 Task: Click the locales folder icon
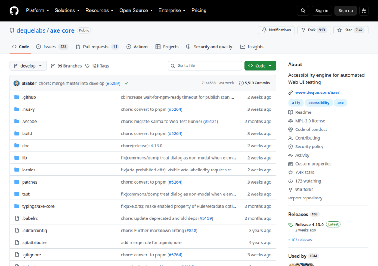pyautogui.click(x=17, y=170)
